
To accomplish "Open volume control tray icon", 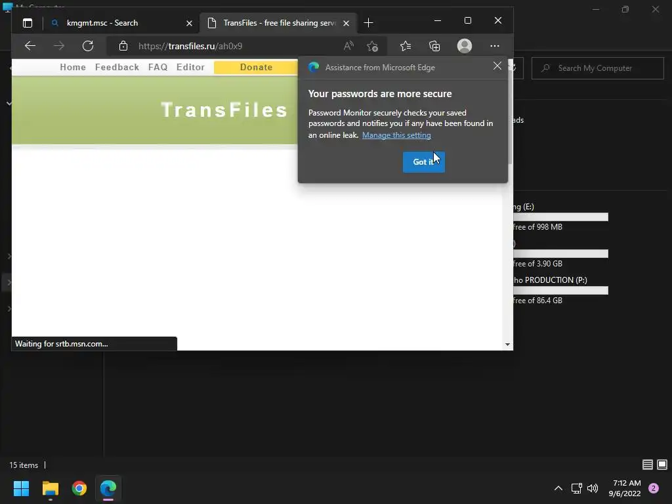I will (x=593, y=488).
